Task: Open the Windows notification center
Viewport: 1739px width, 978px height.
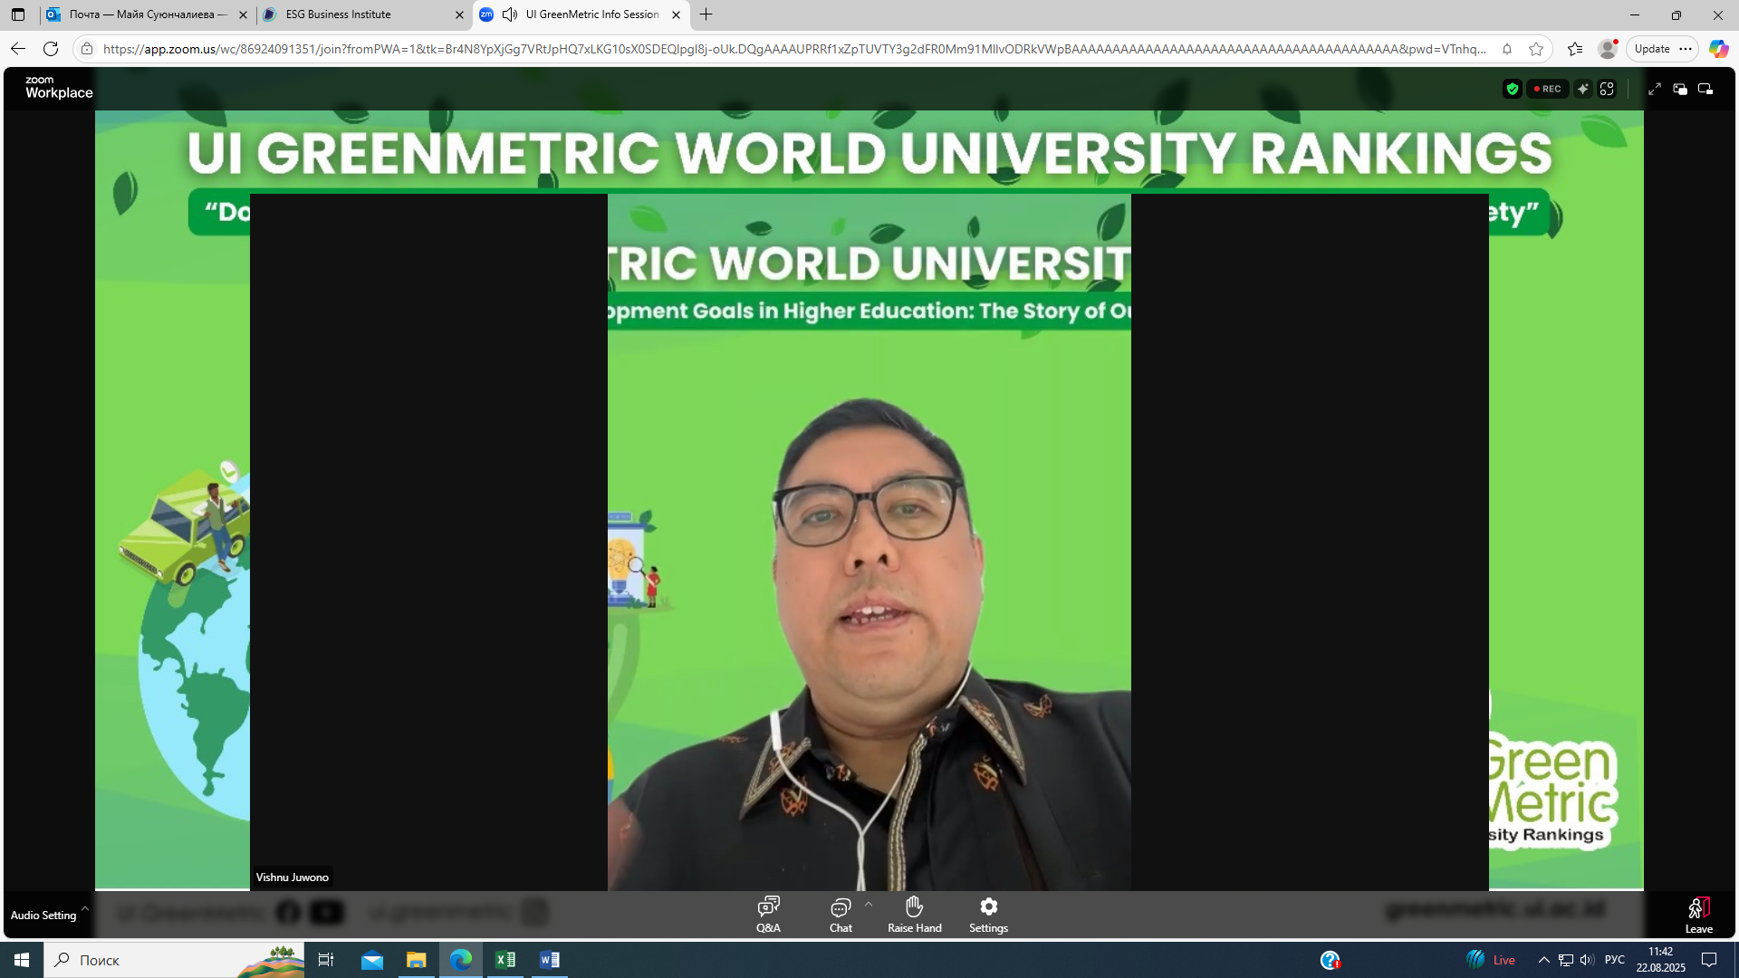Action: [1709, 960]
